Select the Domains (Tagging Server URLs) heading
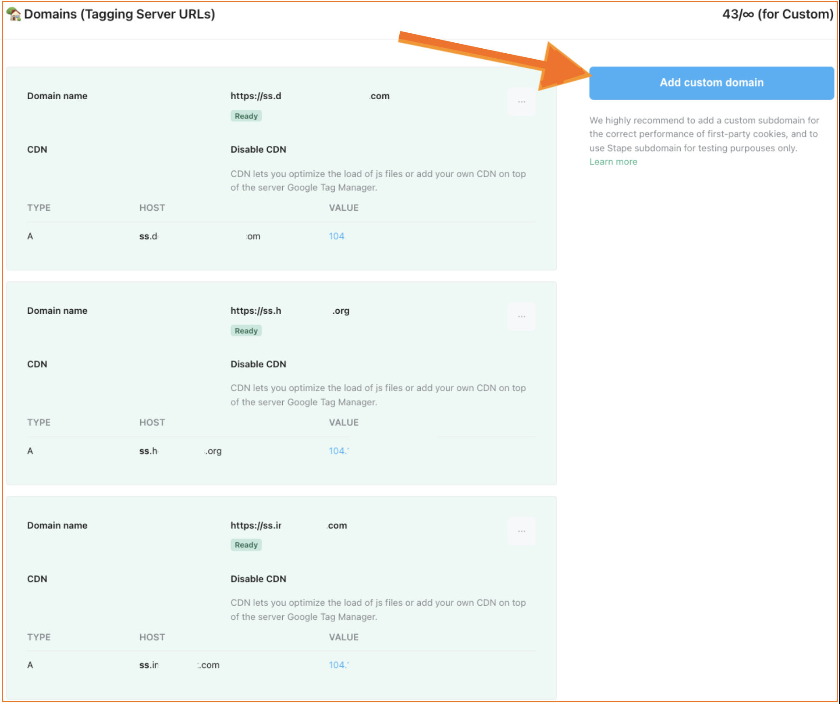Image resolution: width=840 pixels, height=704 pixels. [x=120, y=14]
